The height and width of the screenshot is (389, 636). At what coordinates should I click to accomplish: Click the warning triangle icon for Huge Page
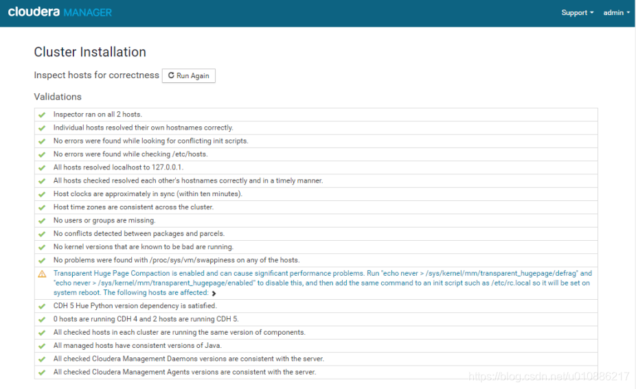[42, 274]
